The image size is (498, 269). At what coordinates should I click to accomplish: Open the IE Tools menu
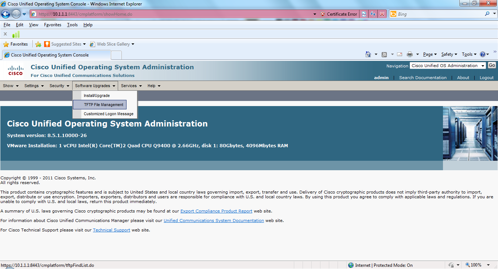(x=72, y=25)
